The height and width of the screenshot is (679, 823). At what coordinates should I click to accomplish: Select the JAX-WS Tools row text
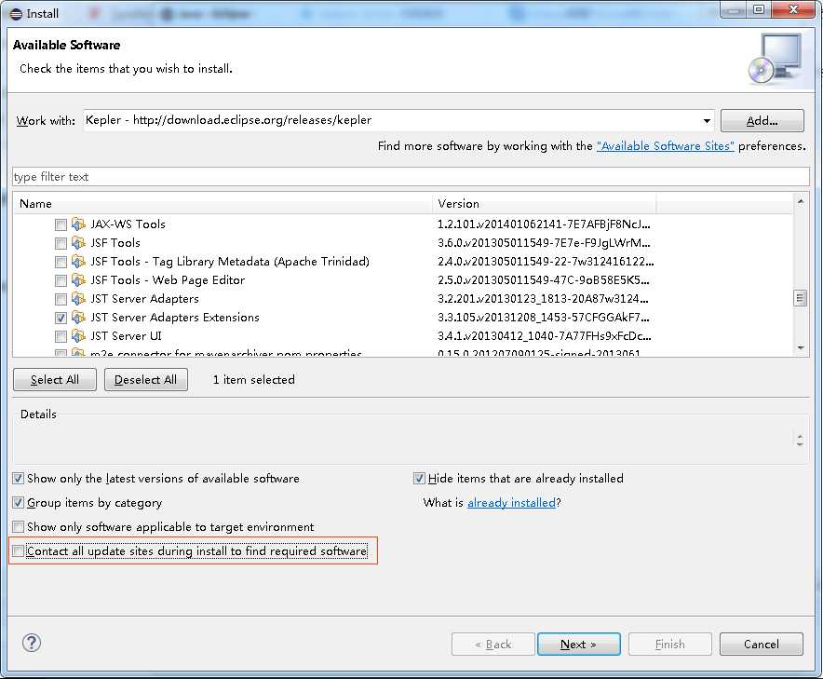pyautogui.click(x=128, y=224)
